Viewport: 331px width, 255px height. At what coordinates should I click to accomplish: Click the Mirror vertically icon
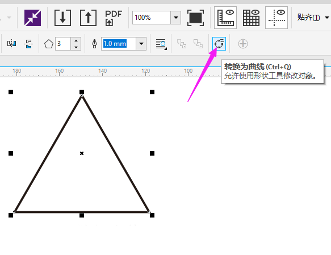tap(28, 44)
